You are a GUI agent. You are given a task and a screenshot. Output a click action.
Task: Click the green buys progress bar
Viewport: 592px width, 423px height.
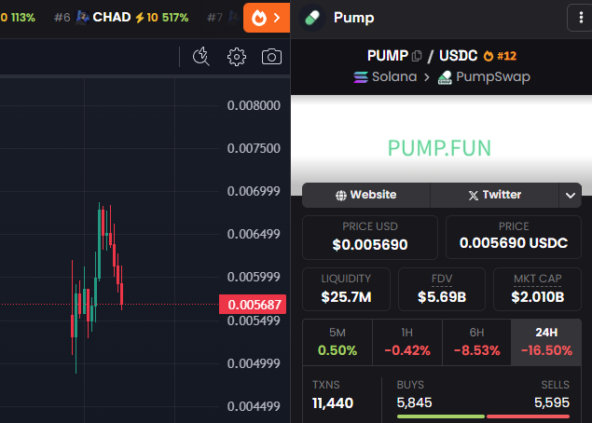coord(441,416)
